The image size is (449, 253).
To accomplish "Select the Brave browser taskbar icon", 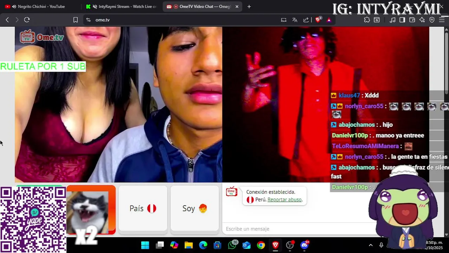I will 275,245.
